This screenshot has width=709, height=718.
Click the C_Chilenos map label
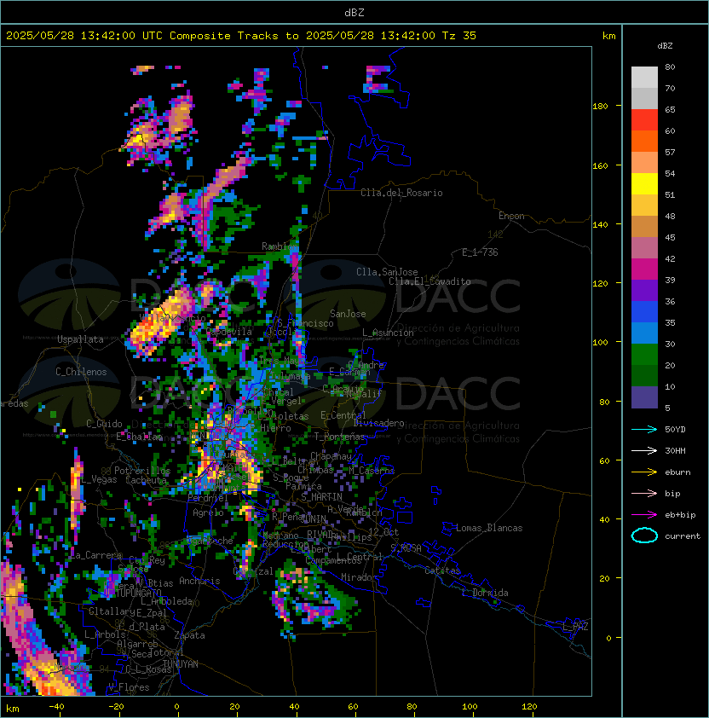point(81,372)
